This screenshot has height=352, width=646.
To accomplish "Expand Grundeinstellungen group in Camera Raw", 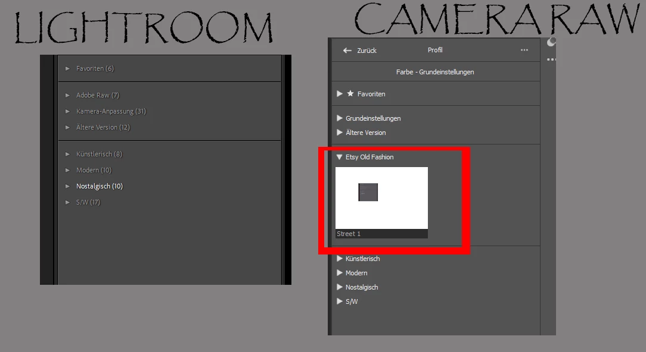I will pyautogui.click(x=340, y=118).
